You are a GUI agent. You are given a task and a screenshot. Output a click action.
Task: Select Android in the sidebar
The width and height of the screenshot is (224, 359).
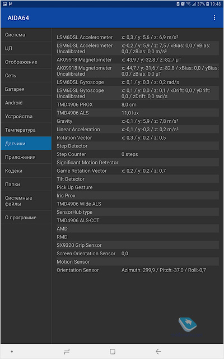[26, 103]
